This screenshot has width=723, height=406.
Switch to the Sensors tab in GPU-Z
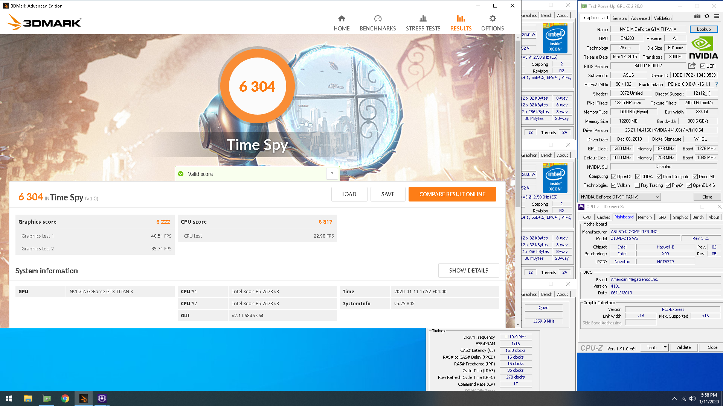(x=619, y=18)
